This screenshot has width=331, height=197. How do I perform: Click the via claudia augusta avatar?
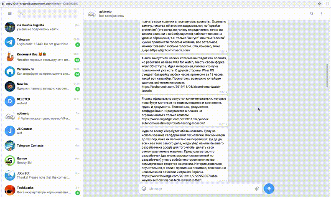click(x=10, y=27)
